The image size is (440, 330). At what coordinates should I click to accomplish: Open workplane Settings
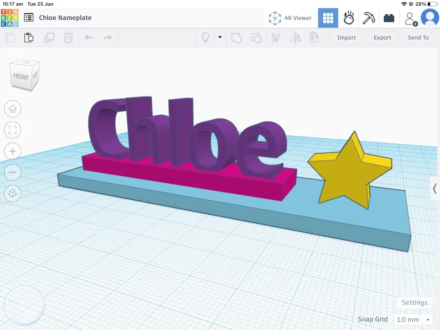(x=414, y=302)
